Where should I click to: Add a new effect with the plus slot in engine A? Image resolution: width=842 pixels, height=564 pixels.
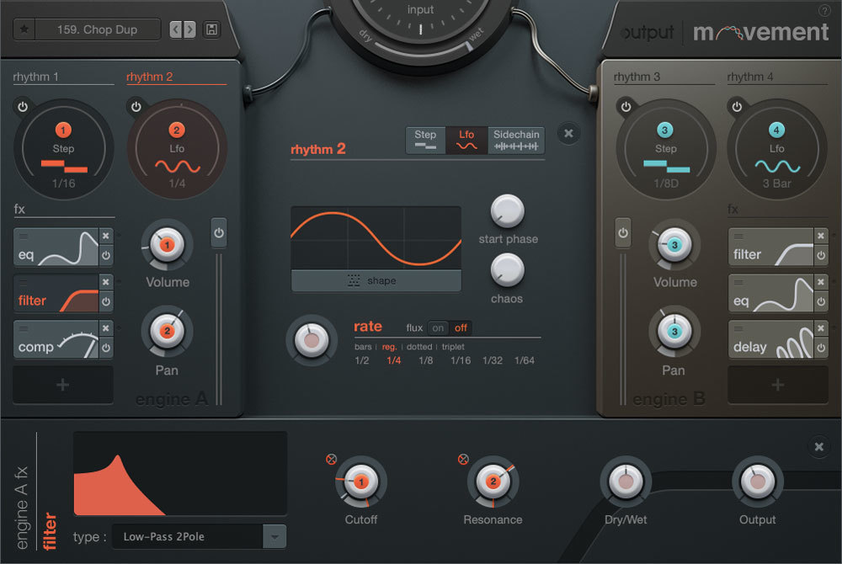[x=62, y=385]
